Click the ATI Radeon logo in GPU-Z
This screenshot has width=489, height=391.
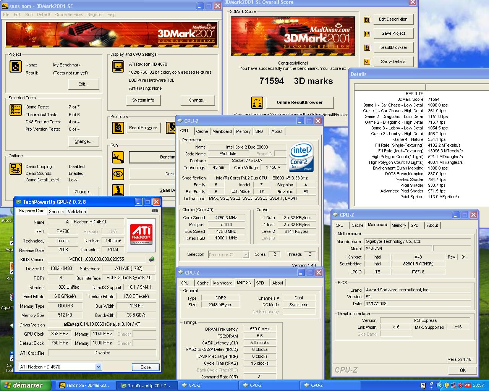(141, 235)
